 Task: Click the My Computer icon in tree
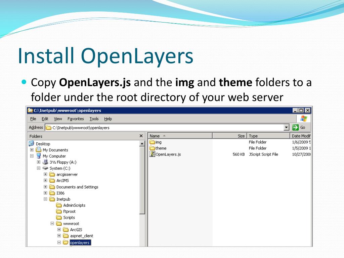39,156
